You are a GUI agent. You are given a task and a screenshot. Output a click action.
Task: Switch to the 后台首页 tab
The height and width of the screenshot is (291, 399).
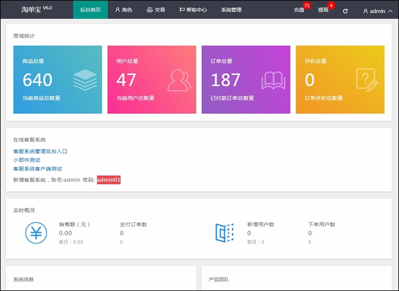point(90,10)
